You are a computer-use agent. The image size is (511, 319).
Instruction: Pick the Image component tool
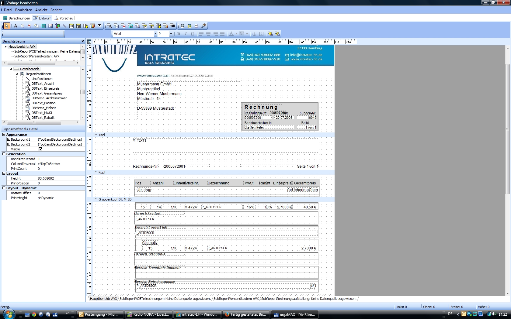(50, 26)
